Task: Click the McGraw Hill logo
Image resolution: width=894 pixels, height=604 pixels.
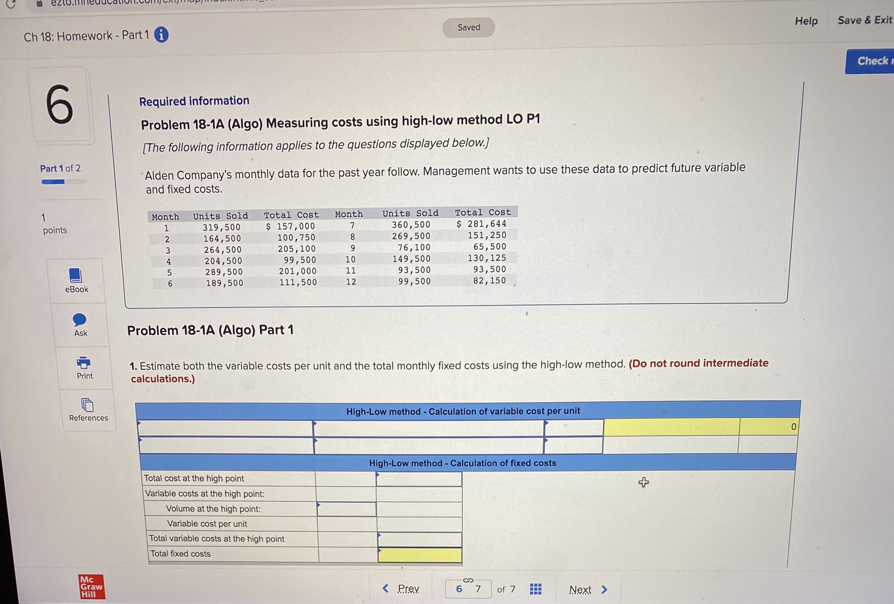Action: [x=91, y=587]
